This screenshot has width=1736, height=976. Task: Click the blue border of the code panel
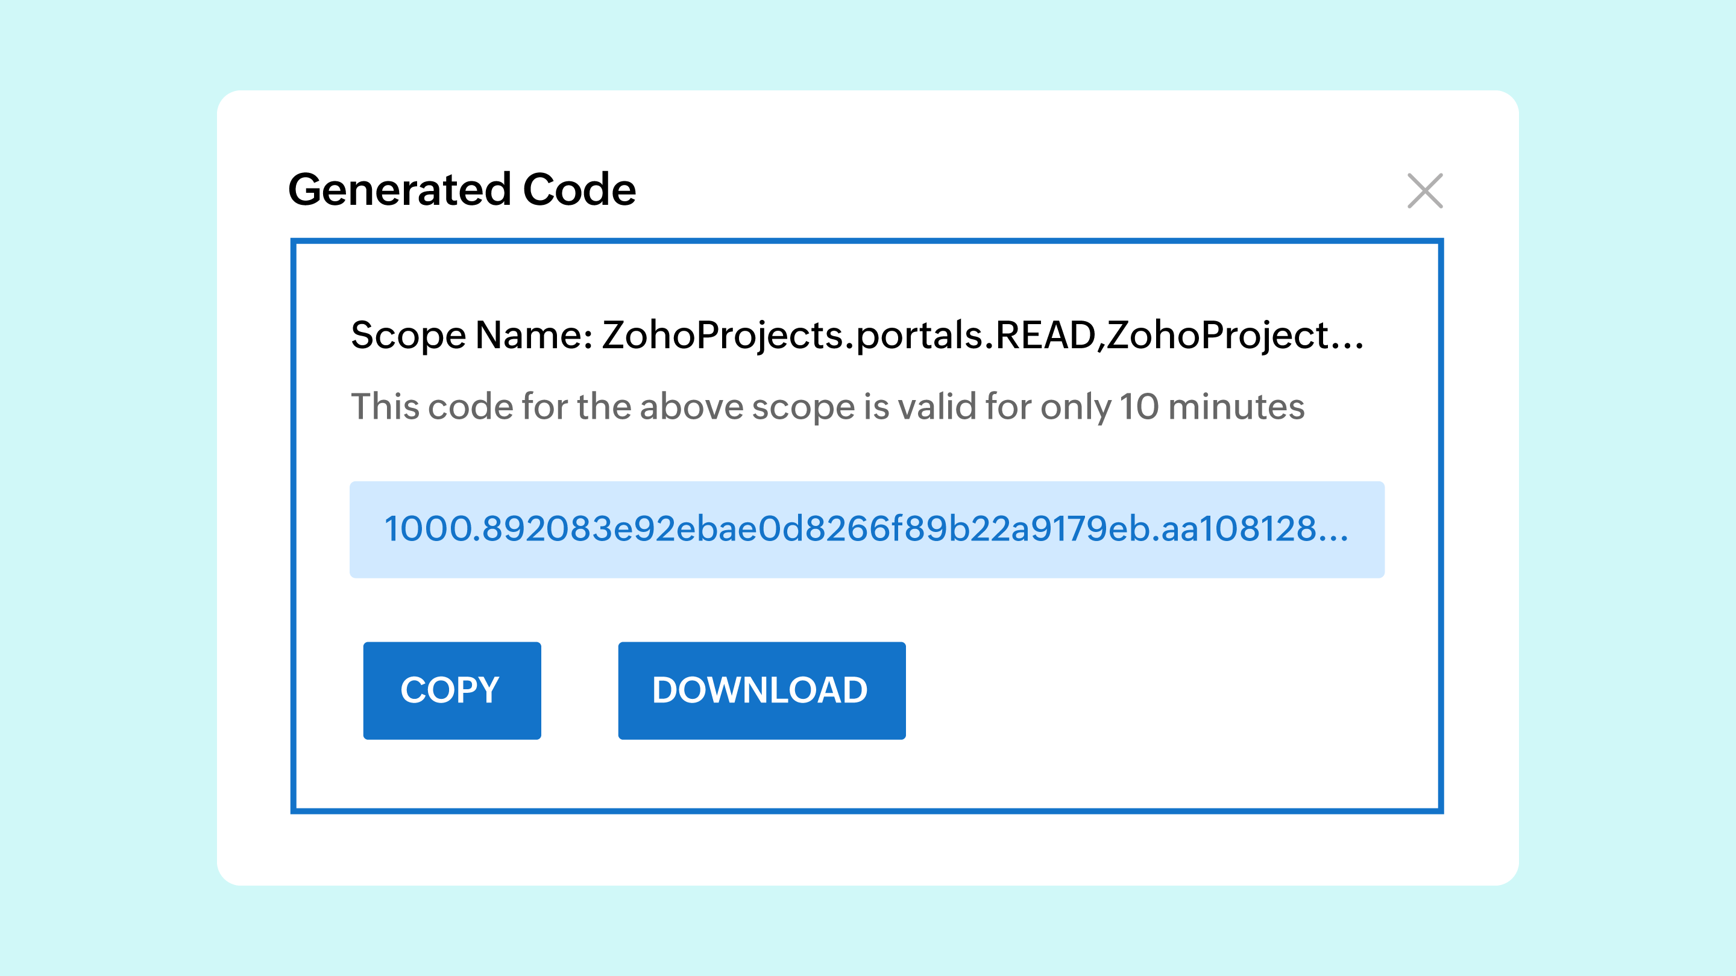pyautogui.click(x=867, y=241)
